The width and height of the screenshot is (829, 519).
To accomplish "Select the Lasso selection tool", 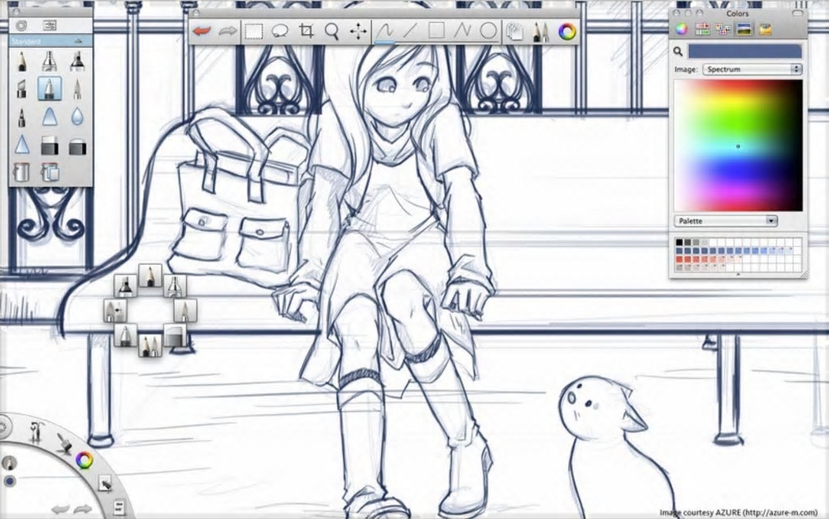I will pos(280,31).
